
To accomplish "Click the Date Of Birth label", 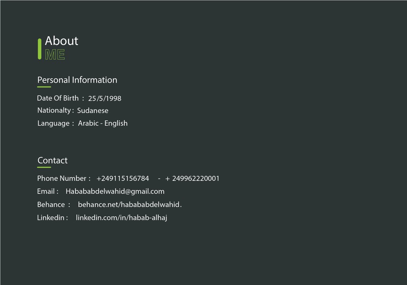I will tap(58, 98).
